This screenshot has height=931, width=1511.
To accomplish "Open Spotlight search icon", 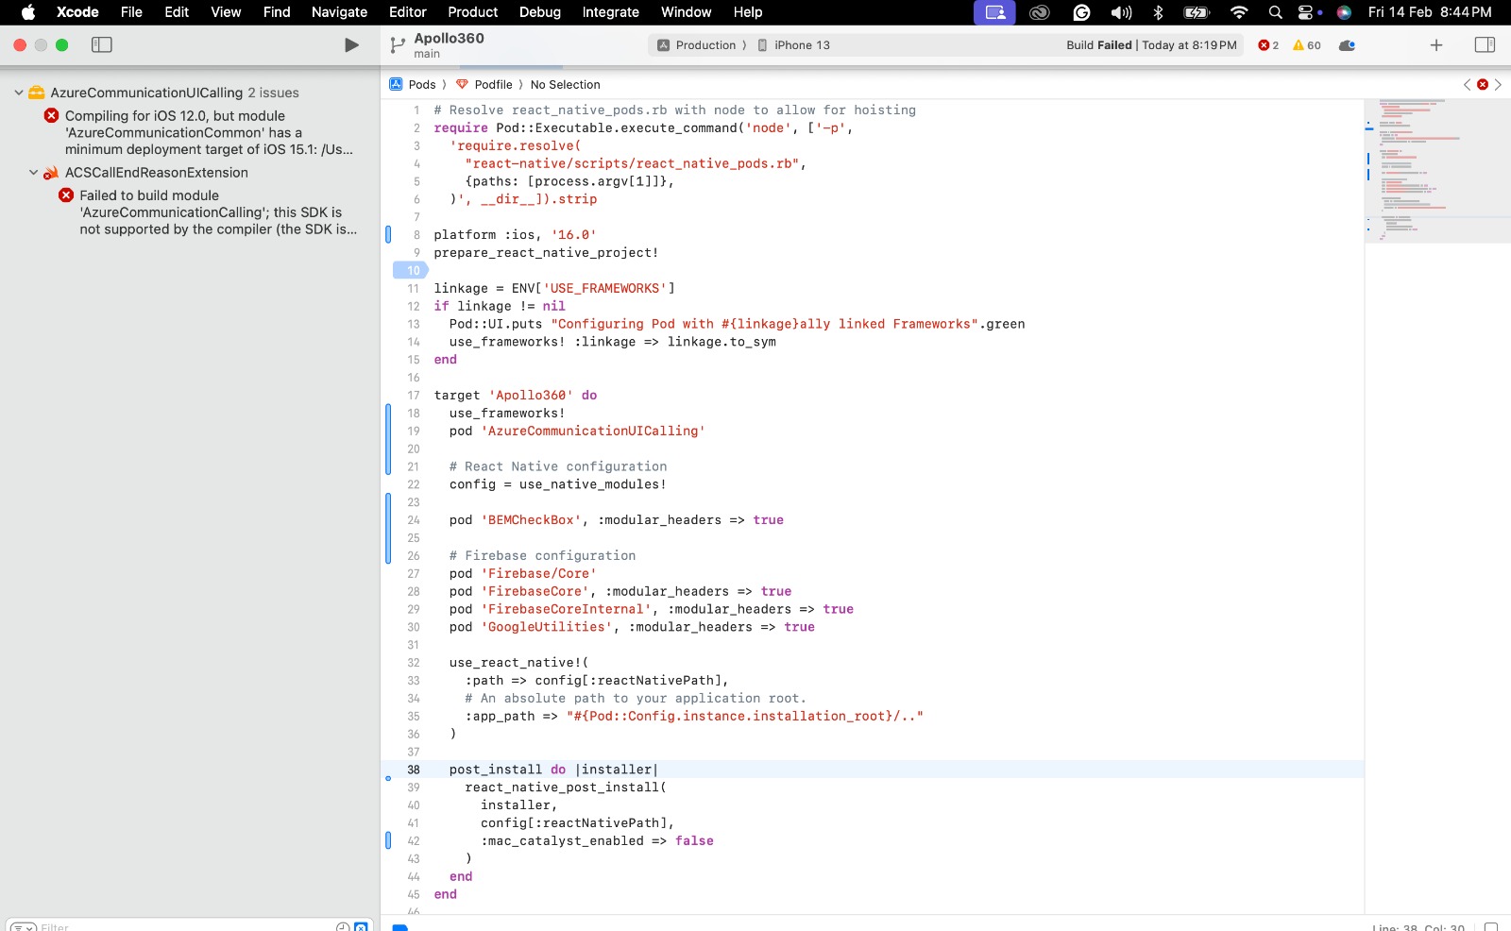I will [x=1276, y=12].
